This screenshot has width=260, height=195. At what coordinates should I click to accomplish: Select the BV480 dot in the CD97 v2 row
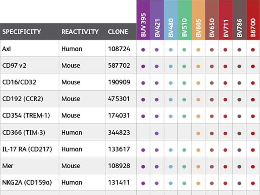(x=171, y=66)
